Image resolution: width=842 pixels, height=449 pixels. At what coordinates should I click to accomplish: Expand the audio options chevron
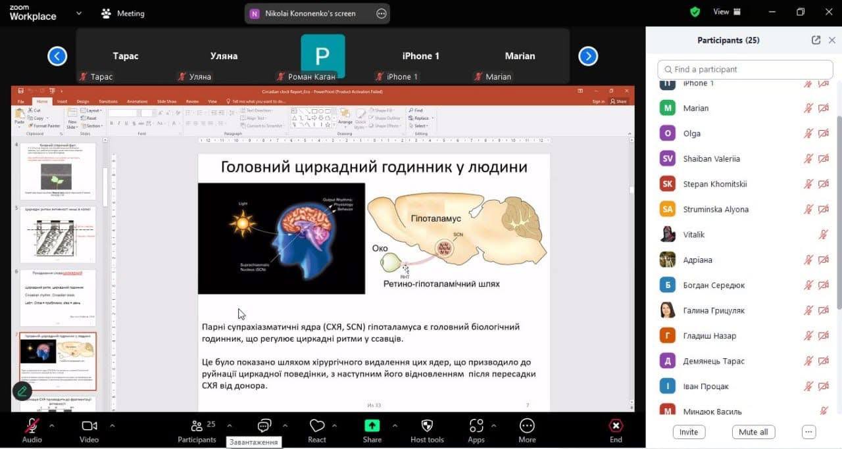point(52,425)
